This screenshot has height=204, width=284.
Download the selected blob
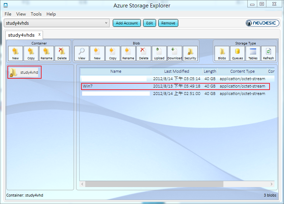175,53
